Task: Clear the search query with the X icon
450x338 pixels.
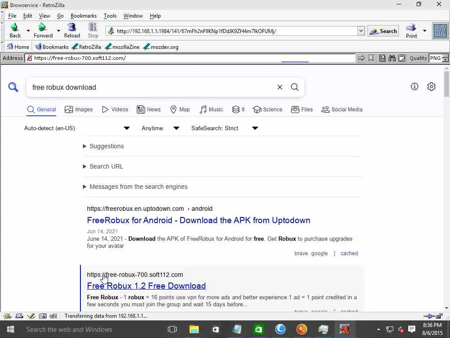Action: pyautogui.click(x=280, y=87)
